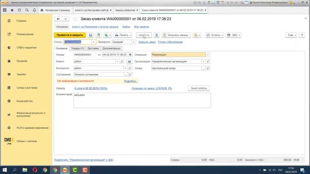Open CRM и маркетинг section
The height and width of the screenshot is (174, 310).
click(27, 47)
